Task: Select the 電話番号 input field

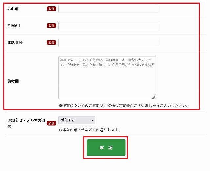Action: coord(108,43)
